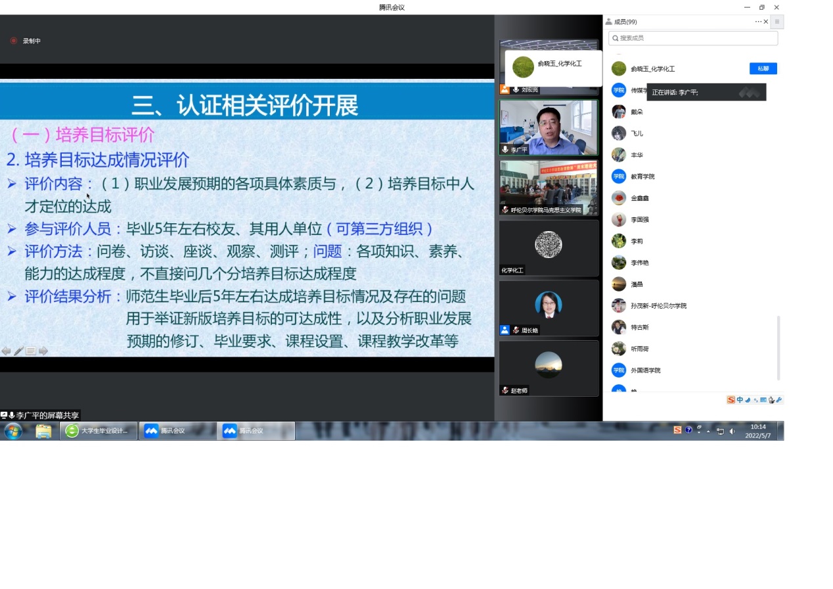Click the 私聊 private chat button

[763, 68]
